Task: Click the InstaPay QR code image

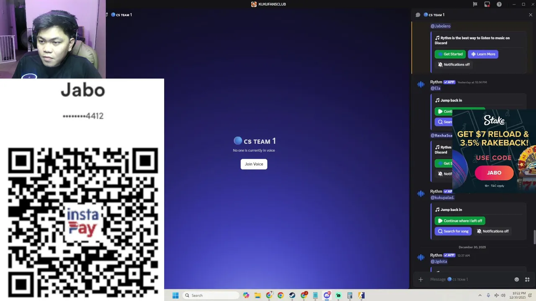Action: (83, 222)
